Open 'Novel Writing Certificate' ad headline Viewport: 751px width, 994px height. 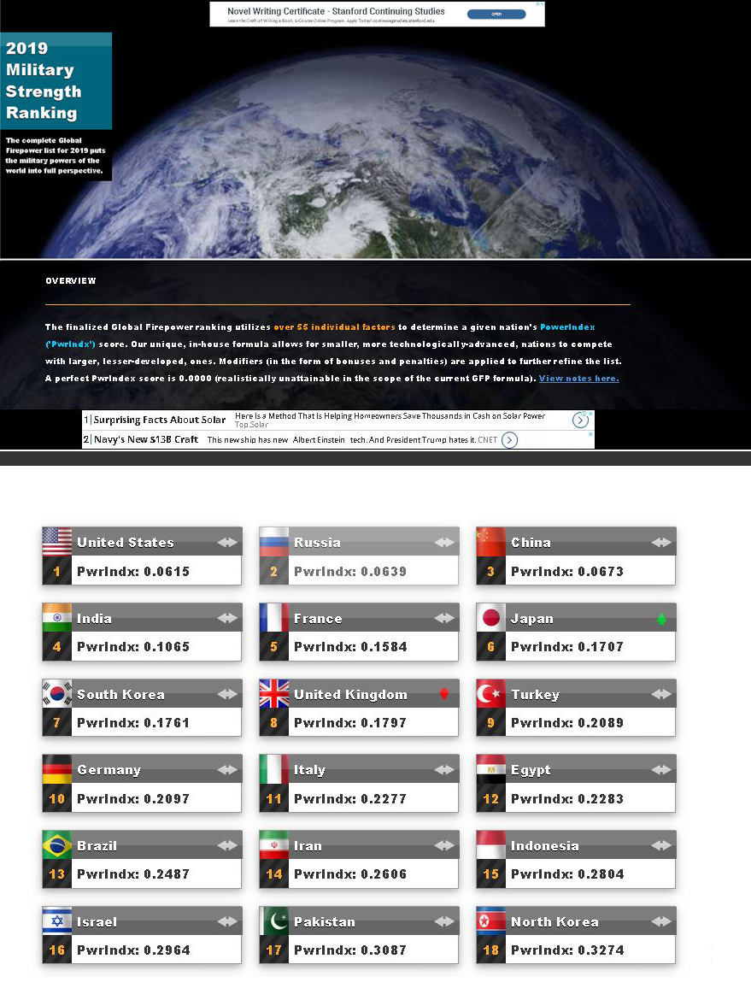[336, 11]
